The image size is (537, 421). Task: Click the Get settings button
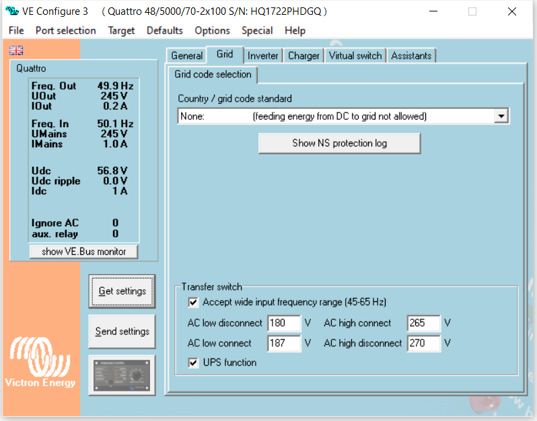[122, 291]
